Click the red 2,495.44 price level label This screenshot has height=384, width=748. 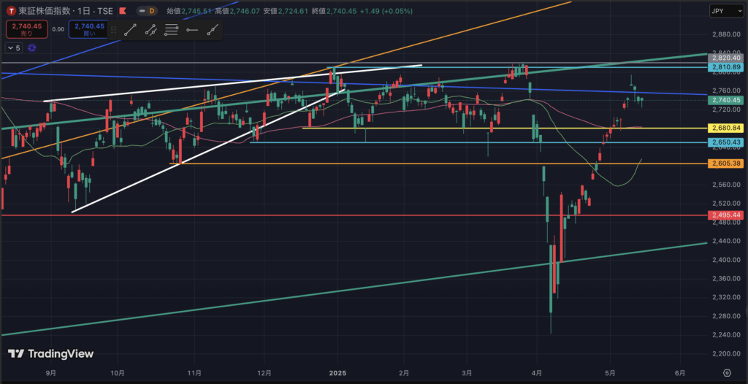coord(726,215)
